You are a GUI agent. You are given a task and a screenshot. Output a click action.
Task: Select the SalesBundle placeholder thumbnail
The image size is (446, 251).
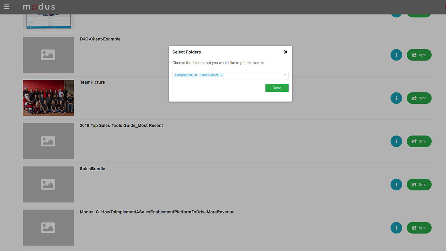tap(48, 184)
